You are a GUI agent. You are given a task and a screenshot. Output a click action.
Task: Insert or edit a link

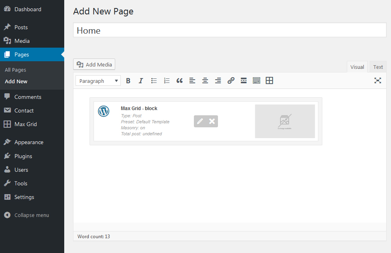point(231,80)
